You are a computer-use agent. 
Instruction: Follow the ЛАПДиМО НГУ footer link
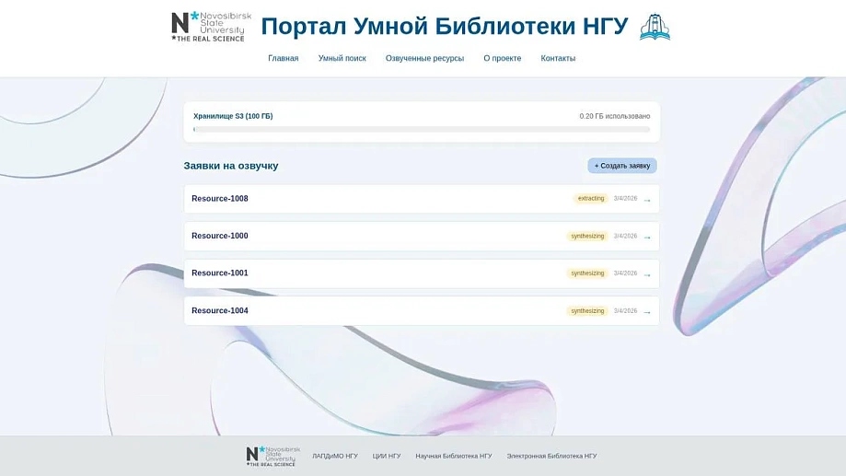point(335,456)
